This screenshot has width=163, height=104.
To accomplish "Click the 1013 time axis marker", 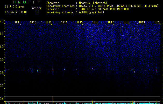I will click(49, 22).
